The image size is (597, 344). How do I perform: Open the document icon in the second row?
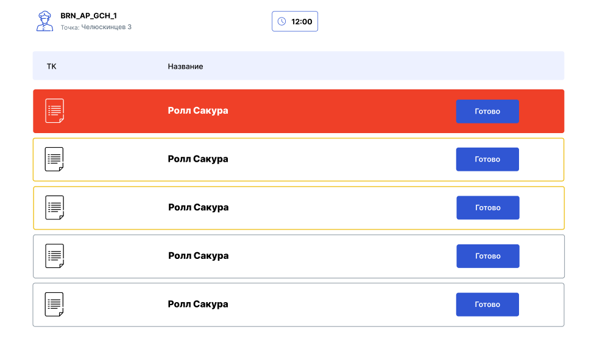(54, 159)
